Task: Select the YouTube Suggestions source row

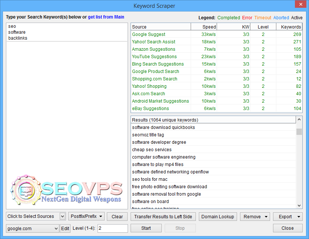Action: [216, 56]
